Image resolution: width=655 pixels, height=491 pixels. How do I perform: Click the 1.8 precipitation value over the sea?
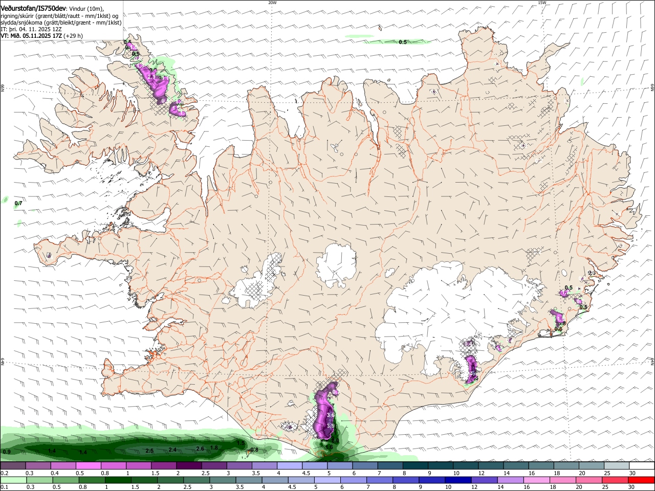[214, 448]
